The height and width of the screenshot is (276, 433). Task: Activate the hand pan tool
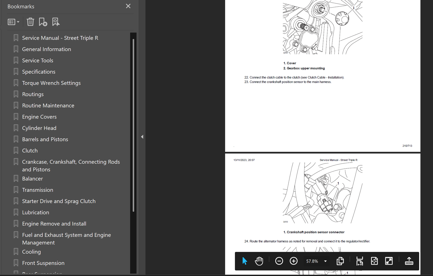coord(259,261)
